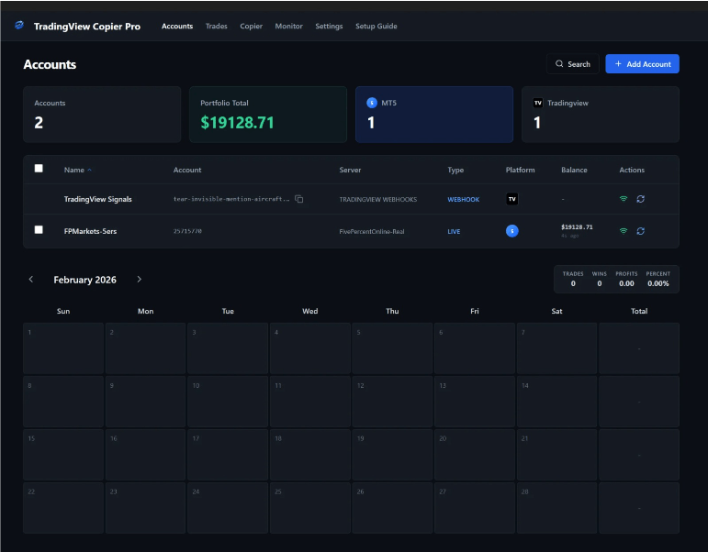Open the Setup Guide page
This screenshot has width=708, height=552.
[376, 27]
